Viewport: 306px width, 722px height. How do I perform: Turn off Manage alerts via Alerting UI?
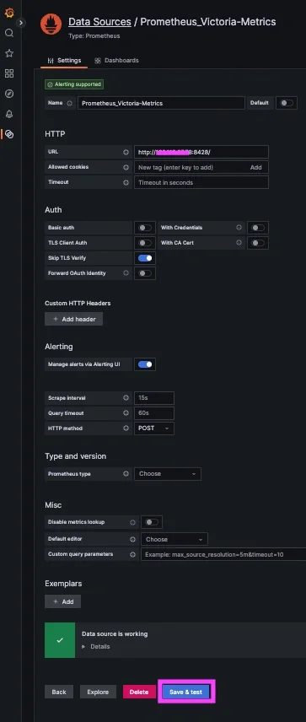click(x=145, y=364)
